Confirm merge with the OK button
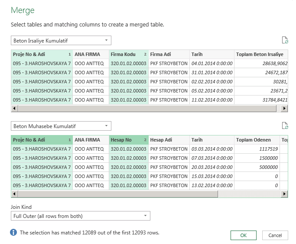 point(243,235)
